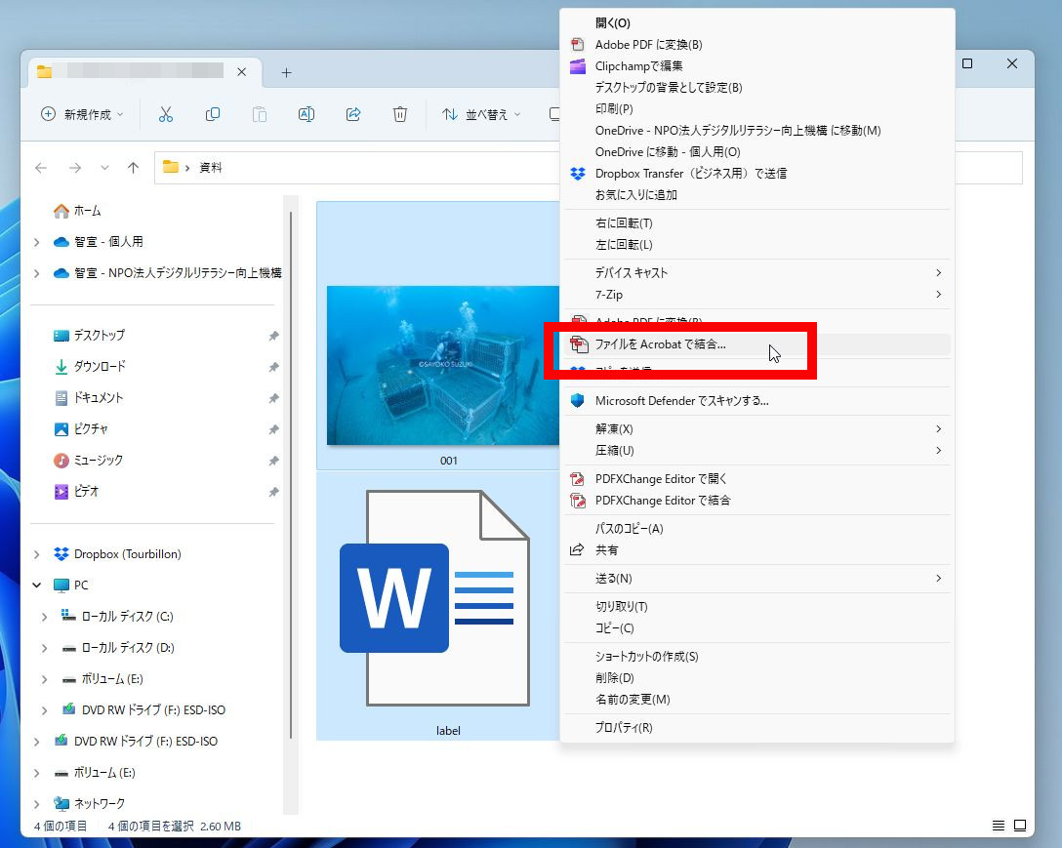Open the 並べ替え sort dropdown
1062x848 pixels.
pos(481,114)
